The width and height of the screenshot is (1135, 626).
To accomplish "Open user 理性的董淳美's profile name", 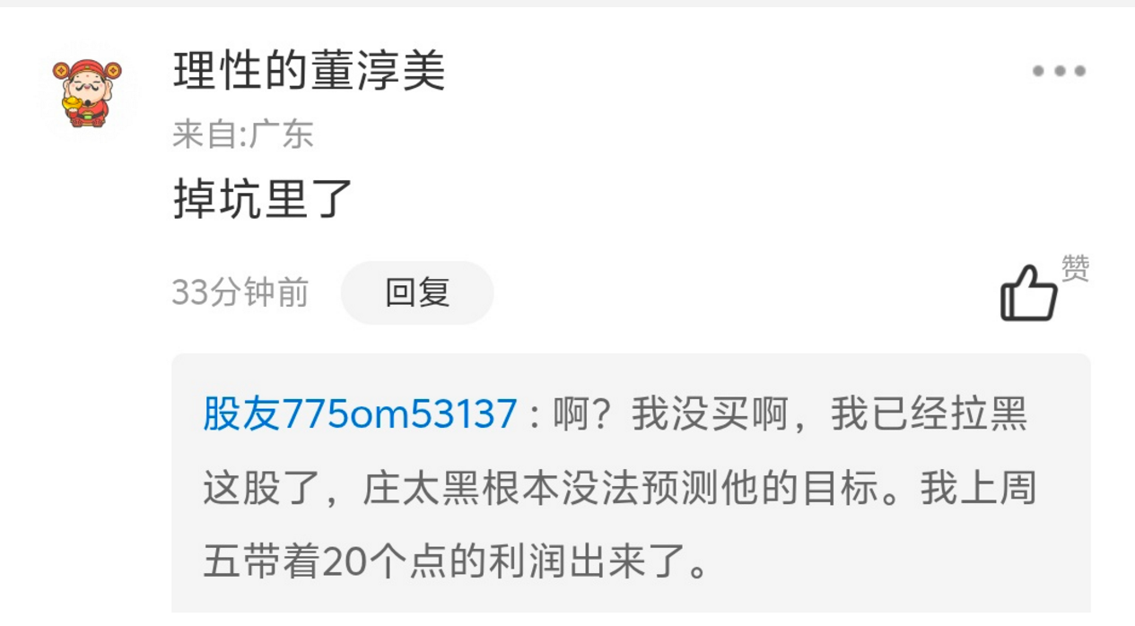I will (309, 72).
